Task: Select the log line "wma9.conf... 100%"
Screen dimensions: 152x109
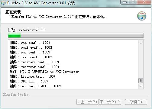Action: [x=31, y=47]
